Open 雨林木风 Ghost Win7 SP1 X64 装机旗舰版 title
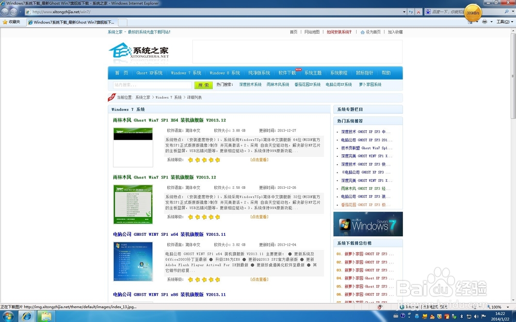Screen dimensions: 516x322 coord(169,120)
